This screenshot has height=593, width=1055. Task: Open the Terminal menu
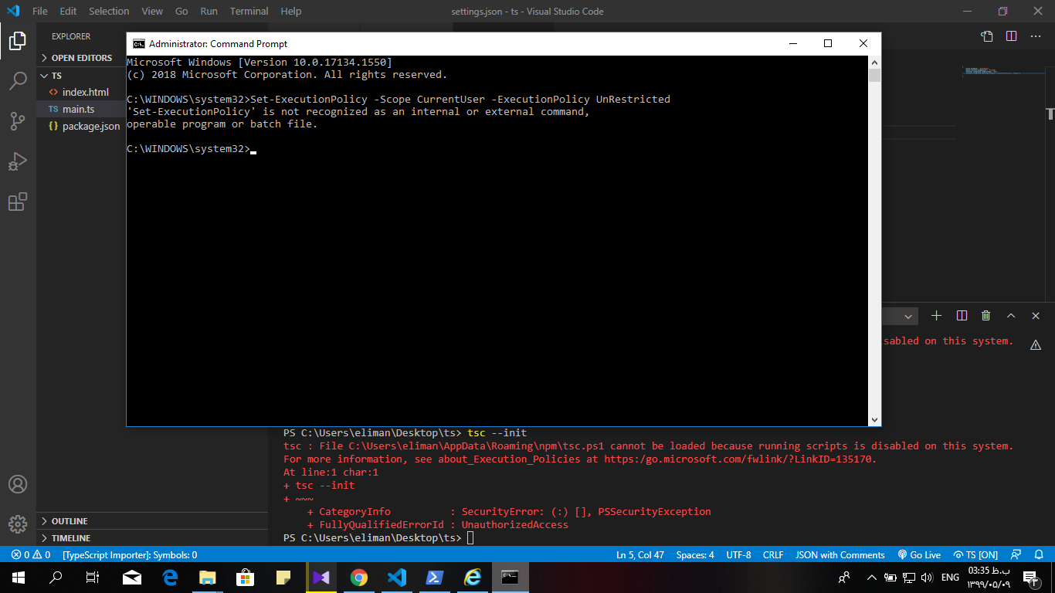(249, 12)
